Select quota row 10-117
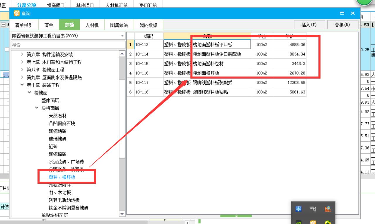The height and width of the screenshot is (224, 375). point(217,82)
